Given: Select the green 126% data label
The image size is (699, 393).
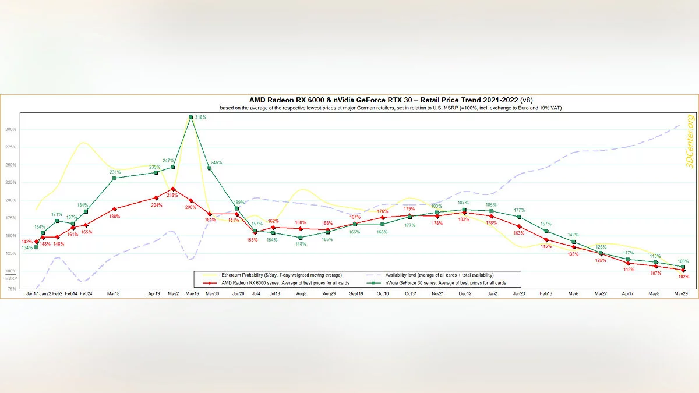Looking at the screenshot, I should [x=601, y=247].
